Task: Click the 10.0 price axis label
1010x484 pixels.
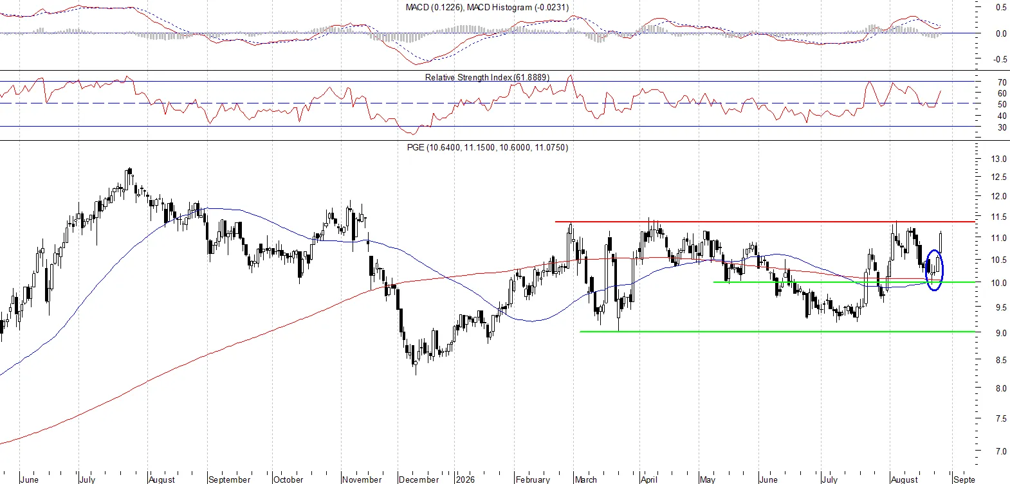Action: tap(999, 283)
